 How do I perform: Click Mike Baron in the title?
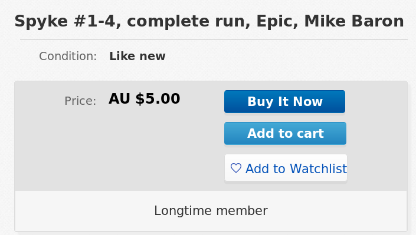354,21
